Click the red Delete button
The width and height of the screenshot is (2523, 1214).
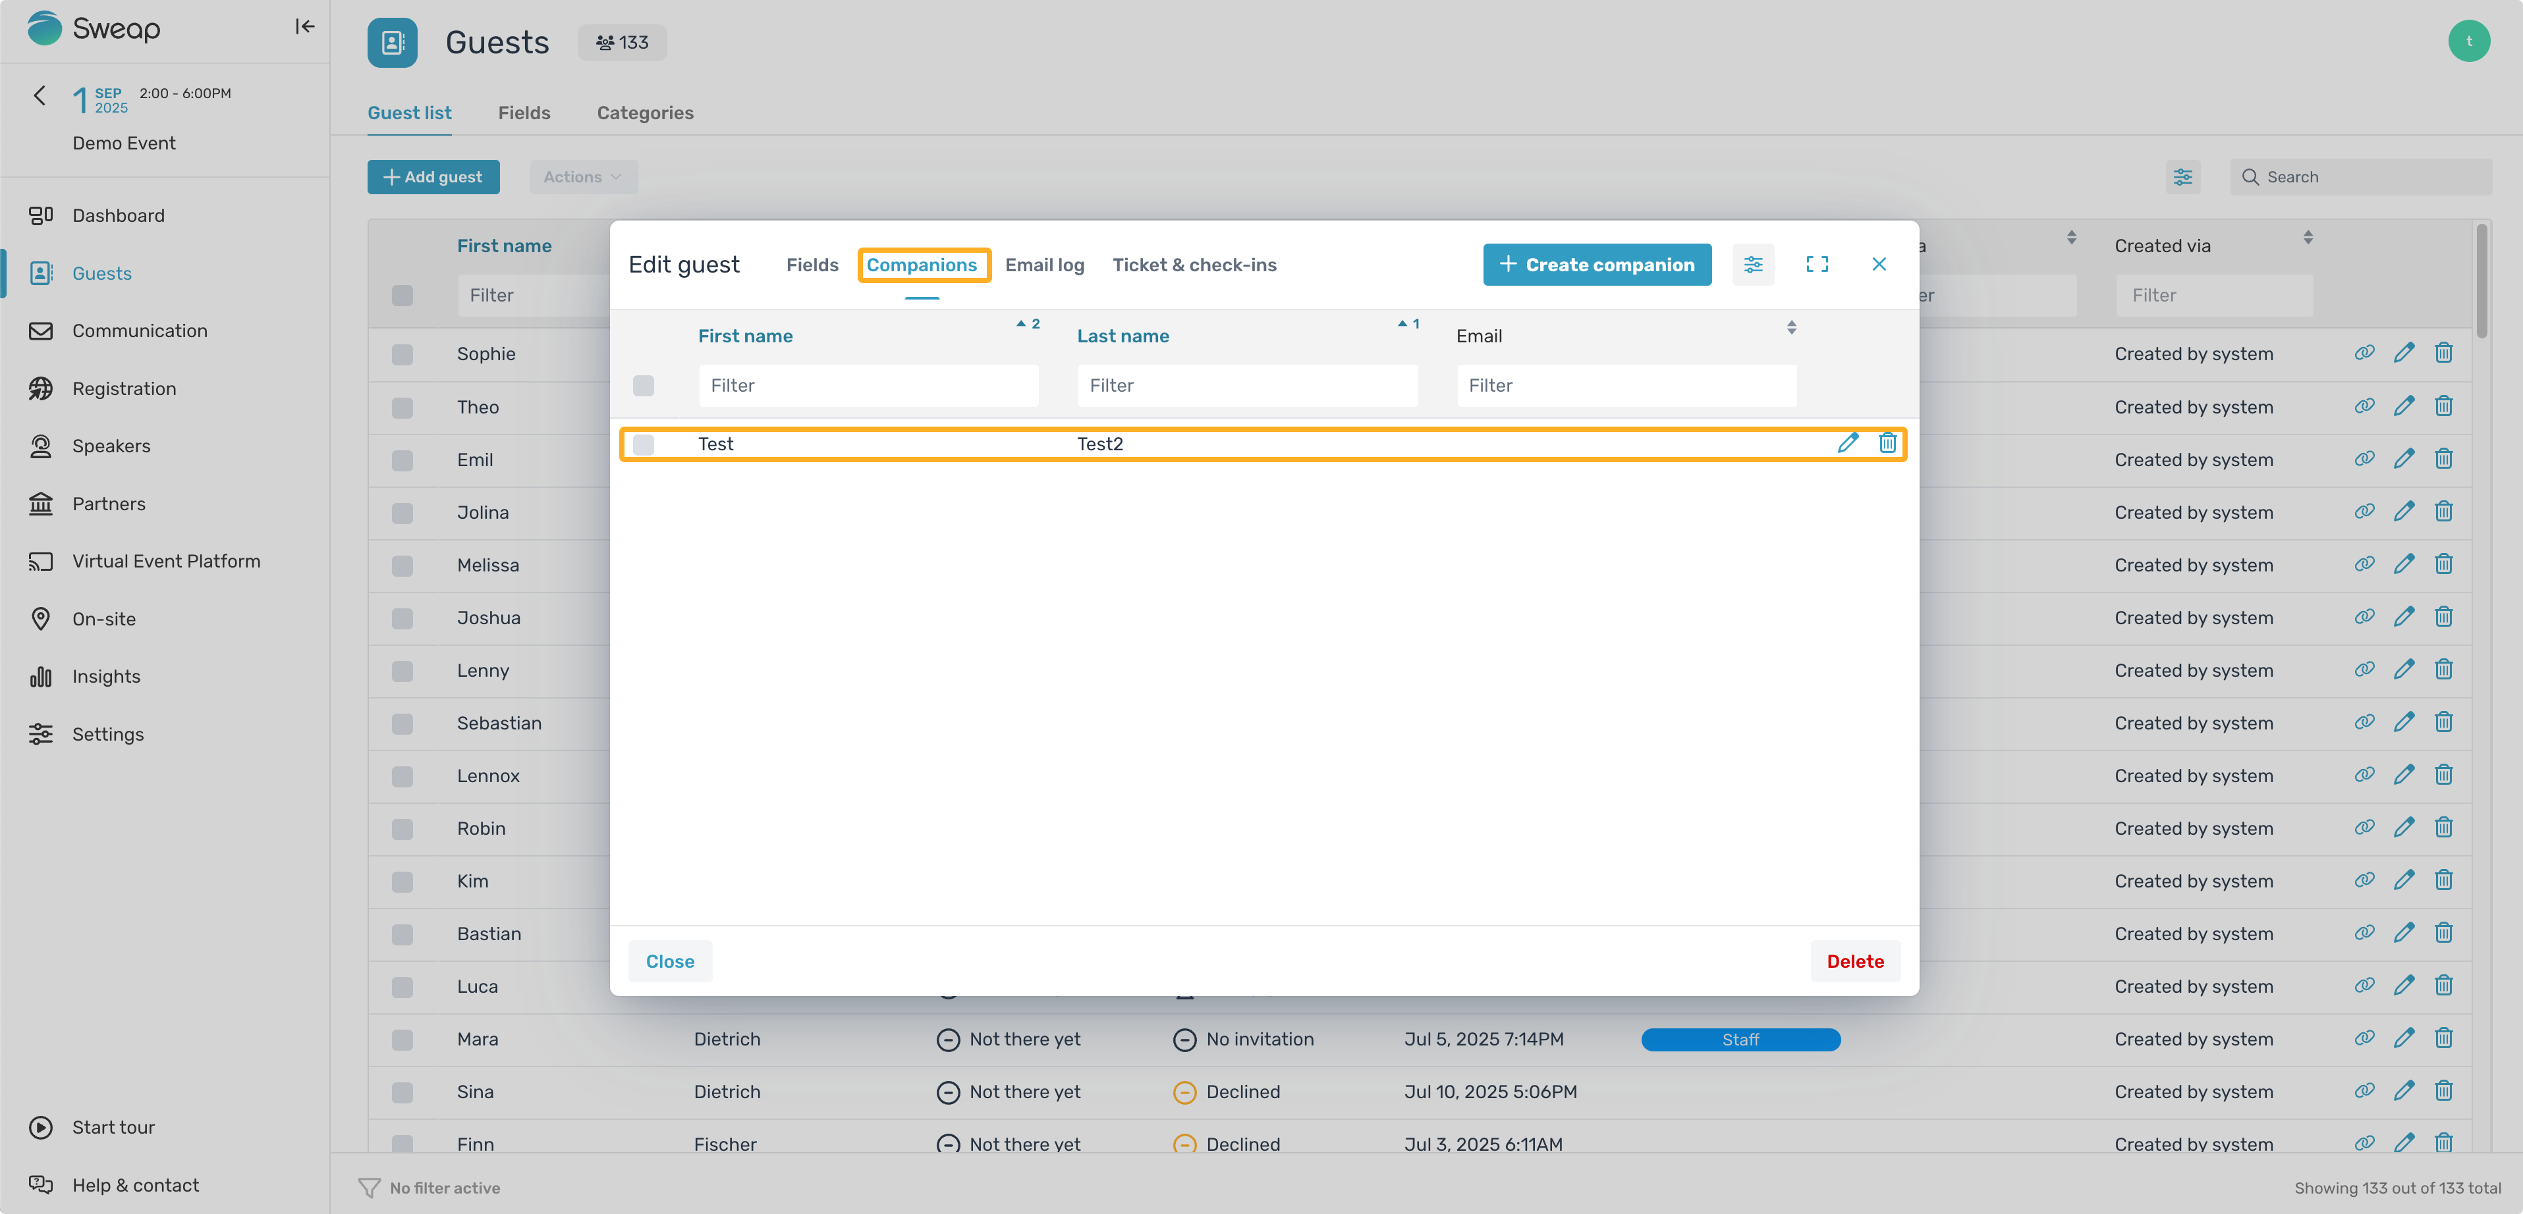tap(1855, 961)
